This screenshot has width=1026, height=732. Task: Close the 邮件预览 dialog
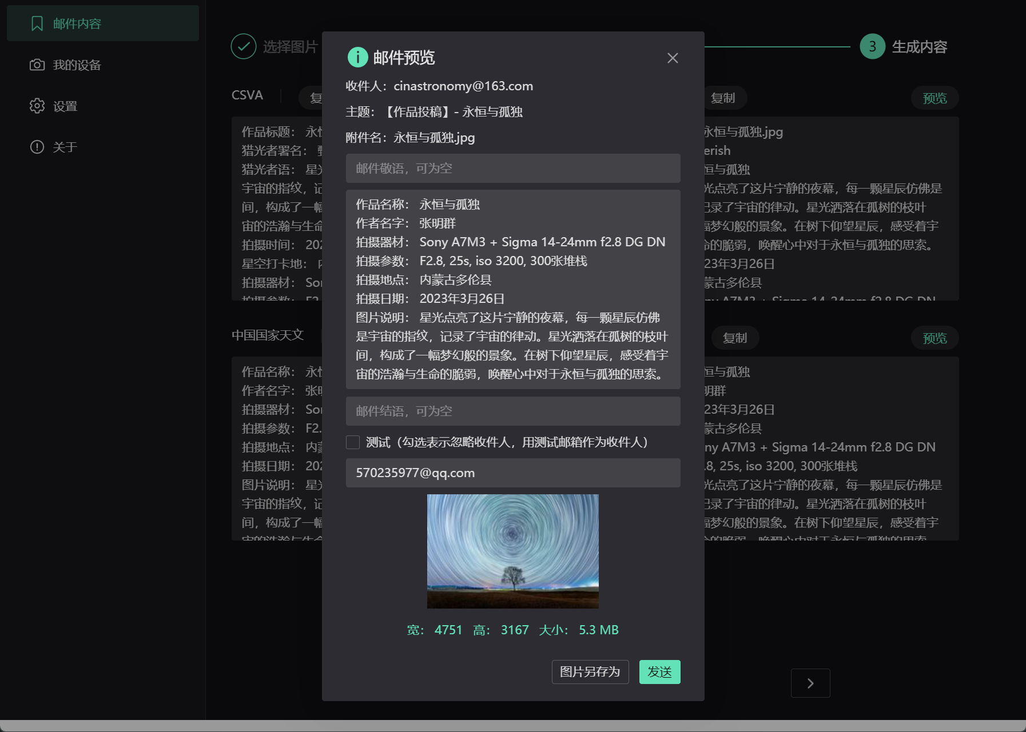tap(672, 58)
